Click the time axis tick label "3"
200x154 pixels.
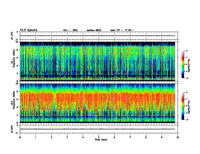click(x=67, y=137)
